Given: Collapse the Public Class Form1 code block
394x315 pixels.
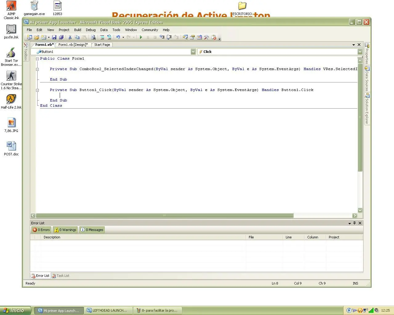Looking at the screenshot, I should tap(37, 59).
